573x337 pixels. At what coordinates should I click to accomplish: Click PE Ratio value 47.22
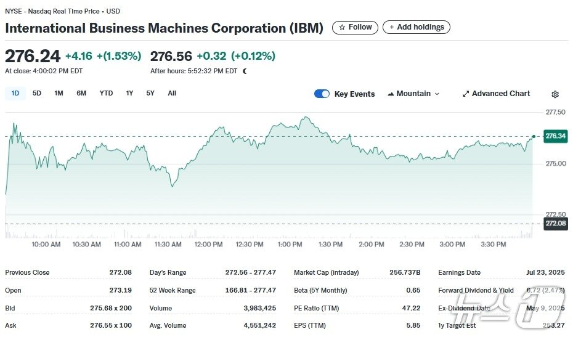click(x=411, y=308)
